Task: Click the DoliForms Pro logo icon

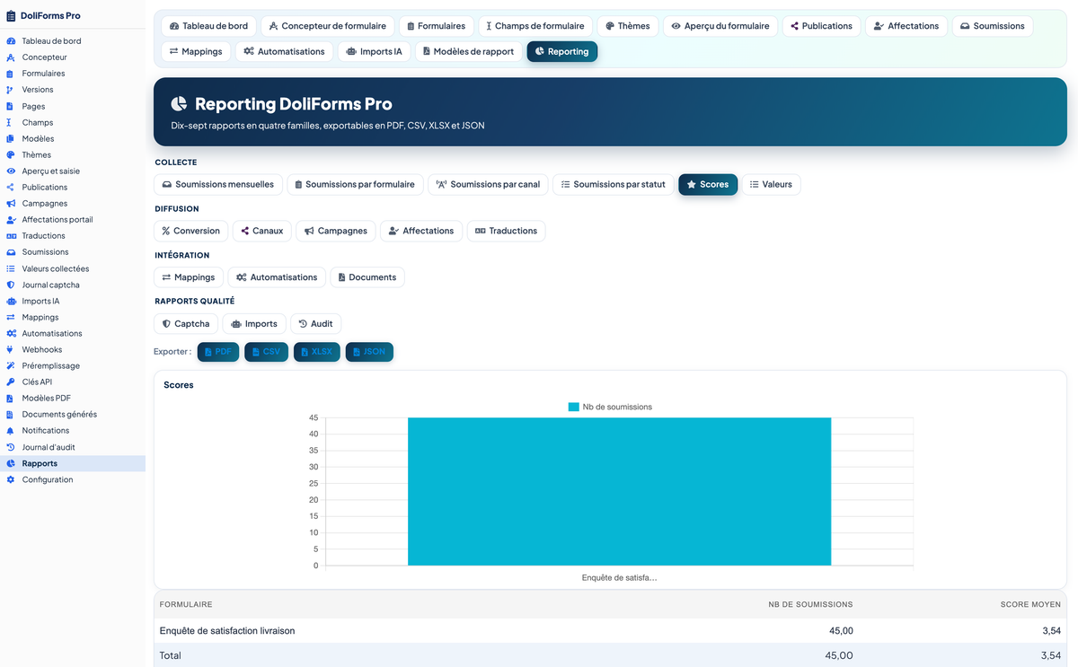Action: pos(11,15)
